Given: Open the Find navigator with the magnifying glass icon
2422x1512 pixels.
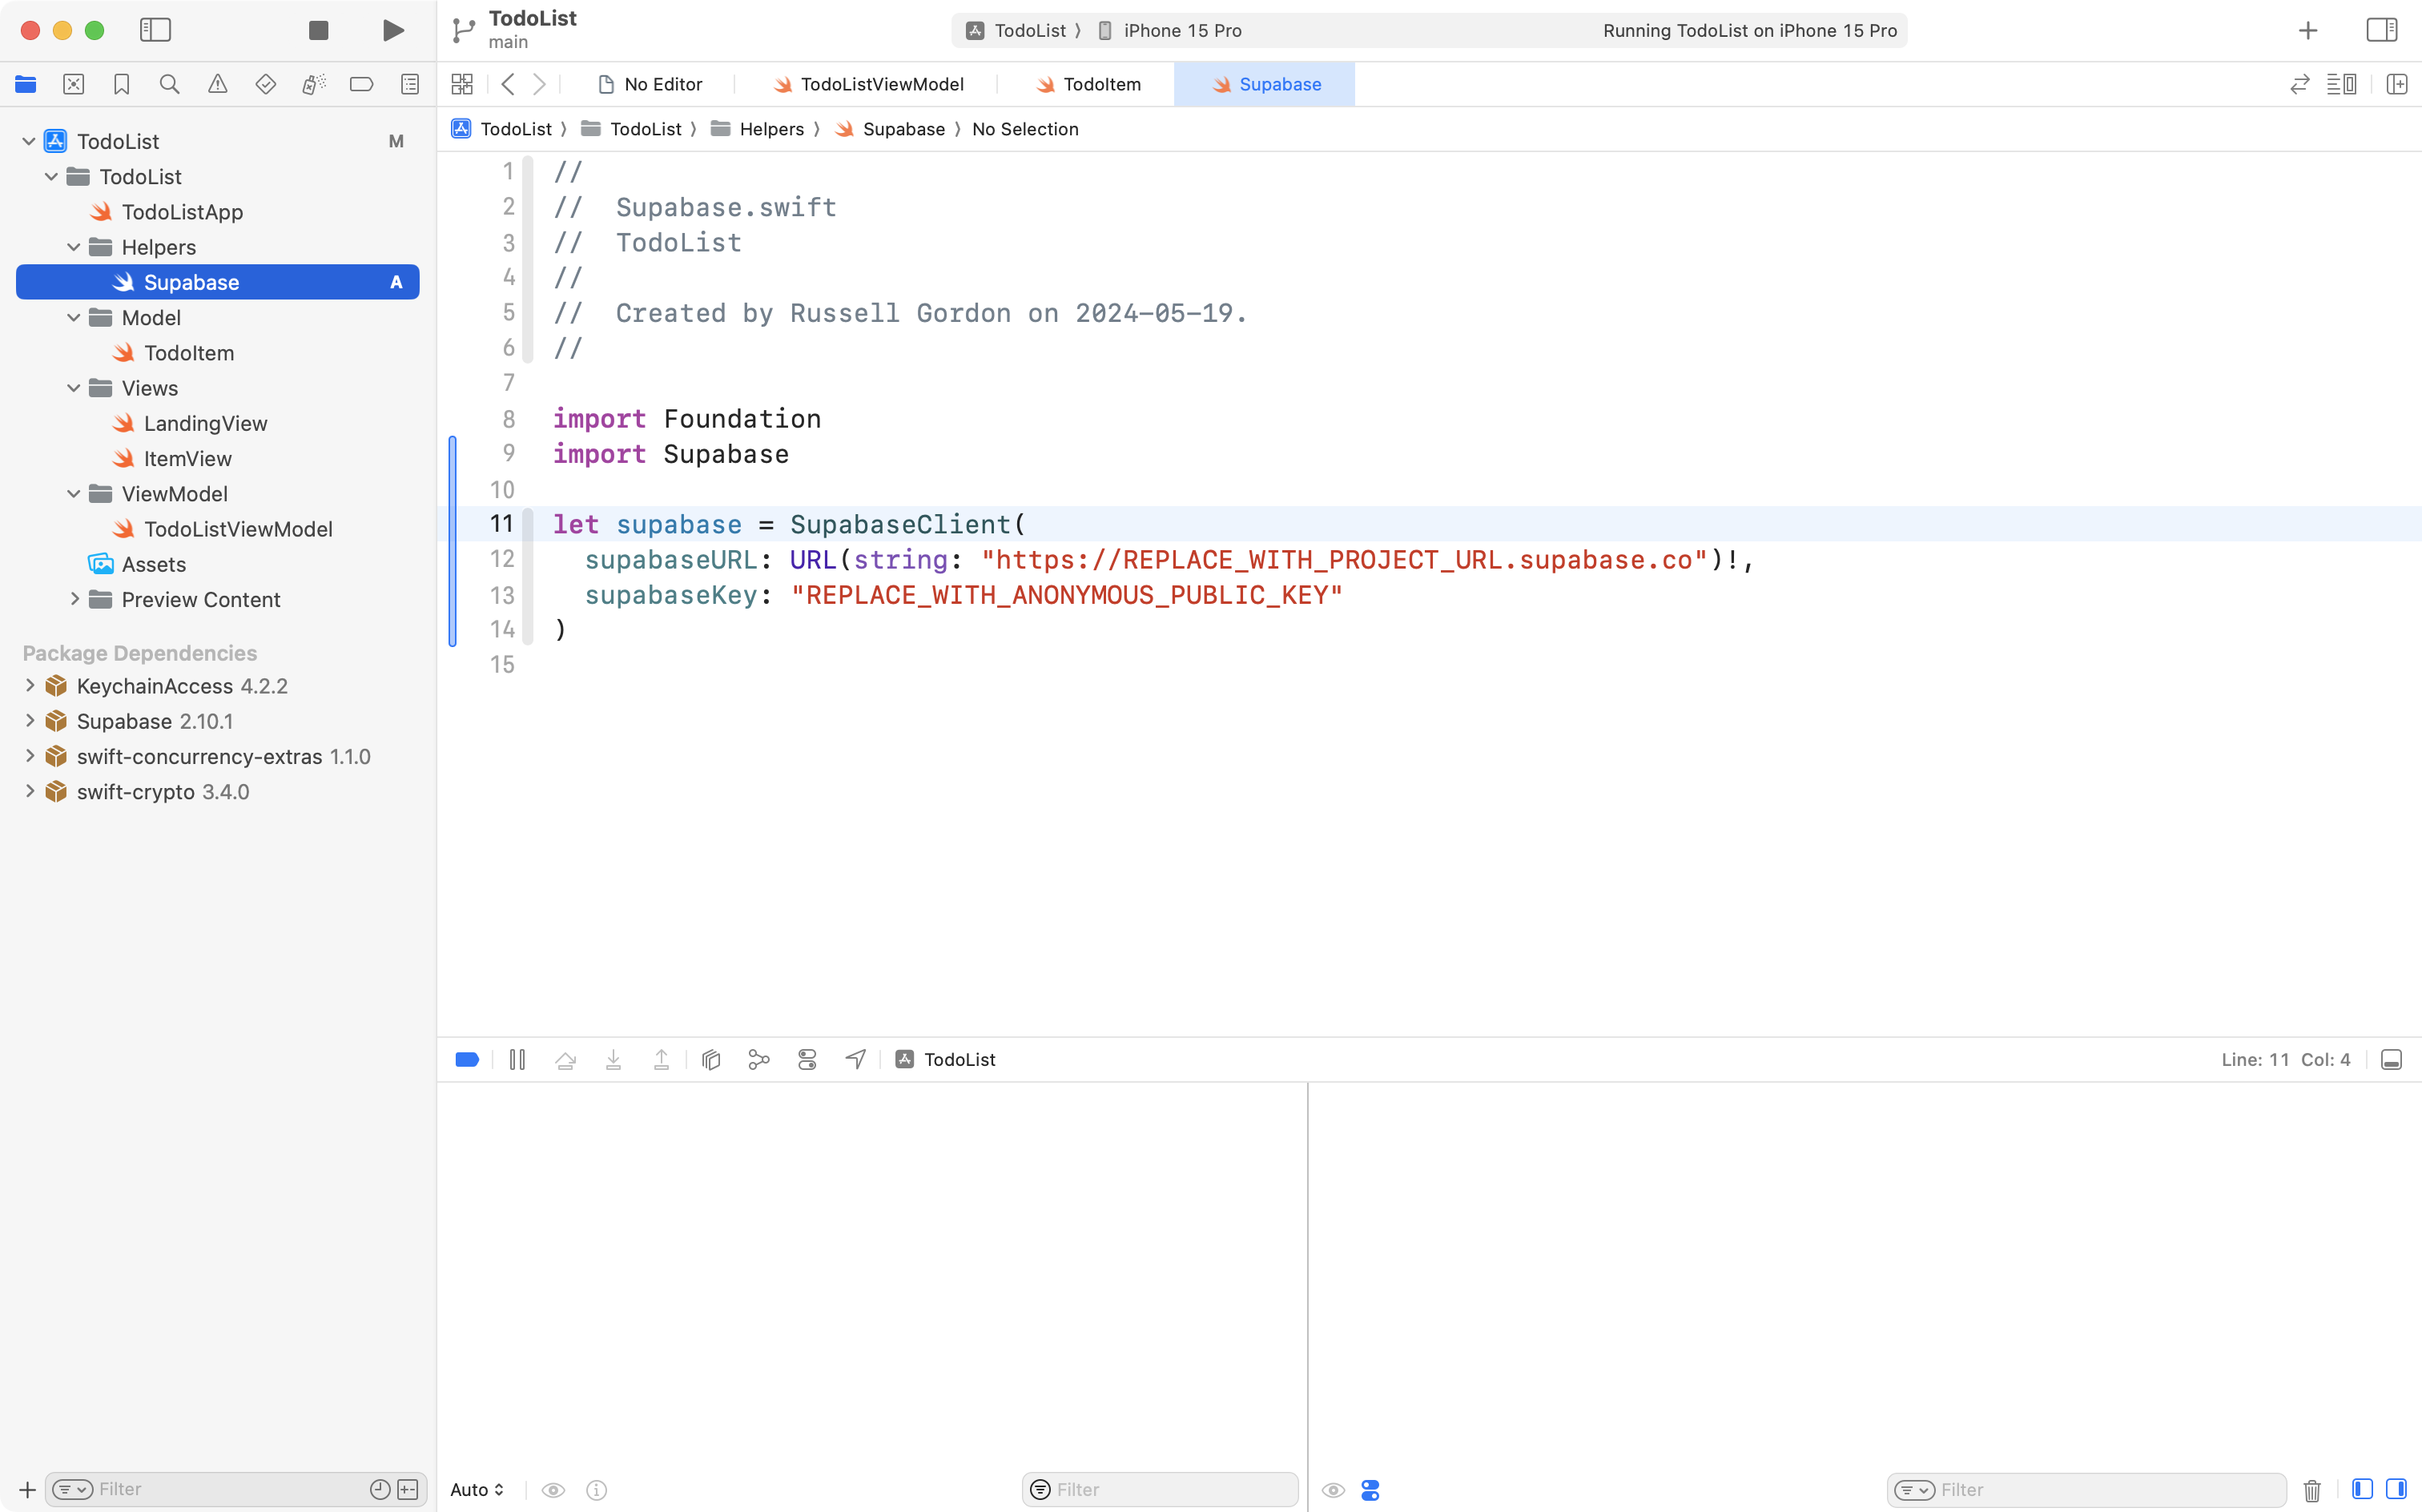Looking at the screenshot, I should click(x=169, y=84).
